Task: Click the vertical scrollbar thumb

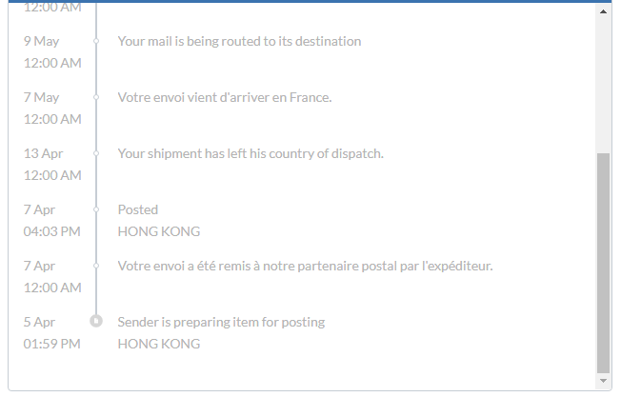Action: pyautogui.click(x=603, y=262)
